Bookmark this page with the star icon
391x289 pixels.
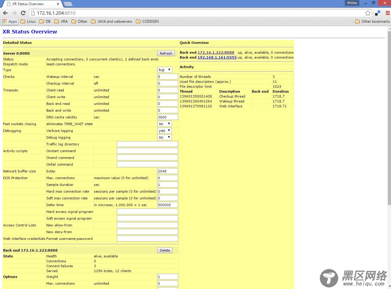368,13
